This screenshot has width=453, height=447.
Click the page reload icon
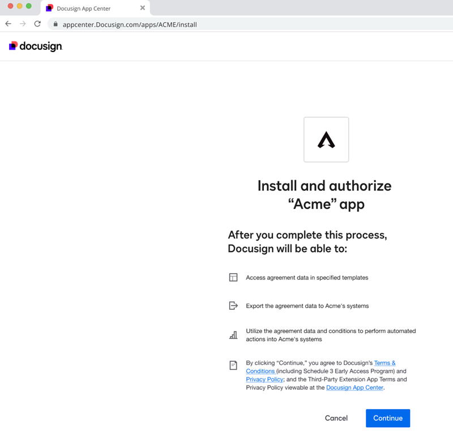coord(37,24)
